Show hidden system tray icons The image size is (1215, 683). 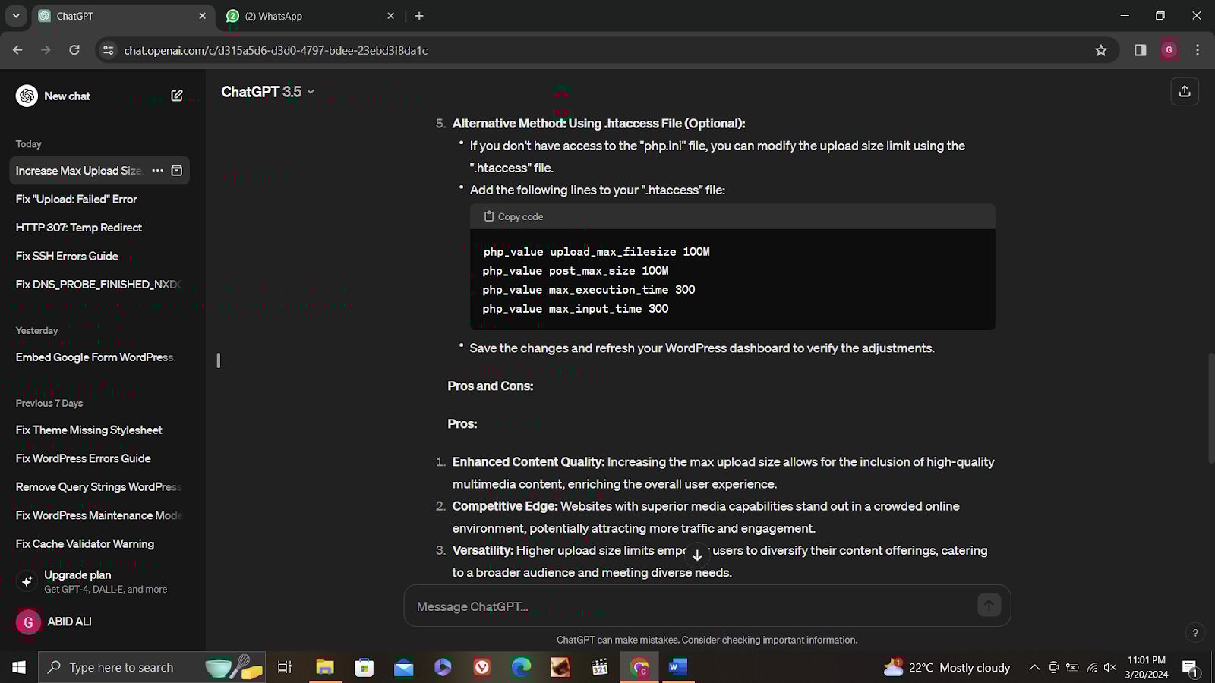click(1034, 668)
